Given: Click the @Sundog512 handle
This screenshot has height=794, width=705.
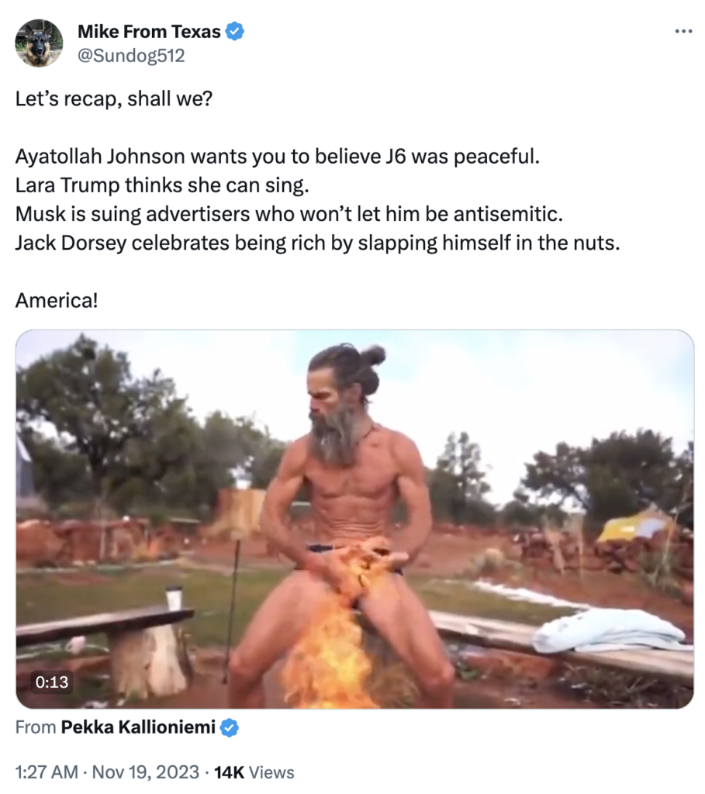Looking at the screenshot, I should click(131, 56).
